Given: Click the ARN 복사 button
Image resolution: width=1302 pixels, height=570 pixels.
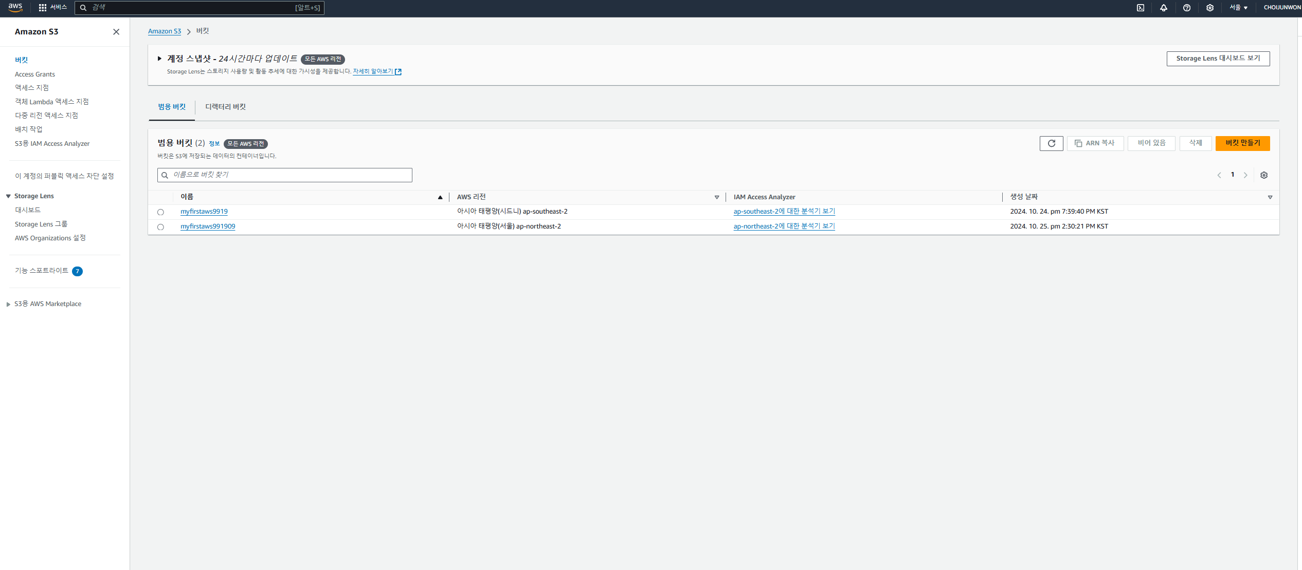Looking at the screenshot, I should pos(1095,143).
